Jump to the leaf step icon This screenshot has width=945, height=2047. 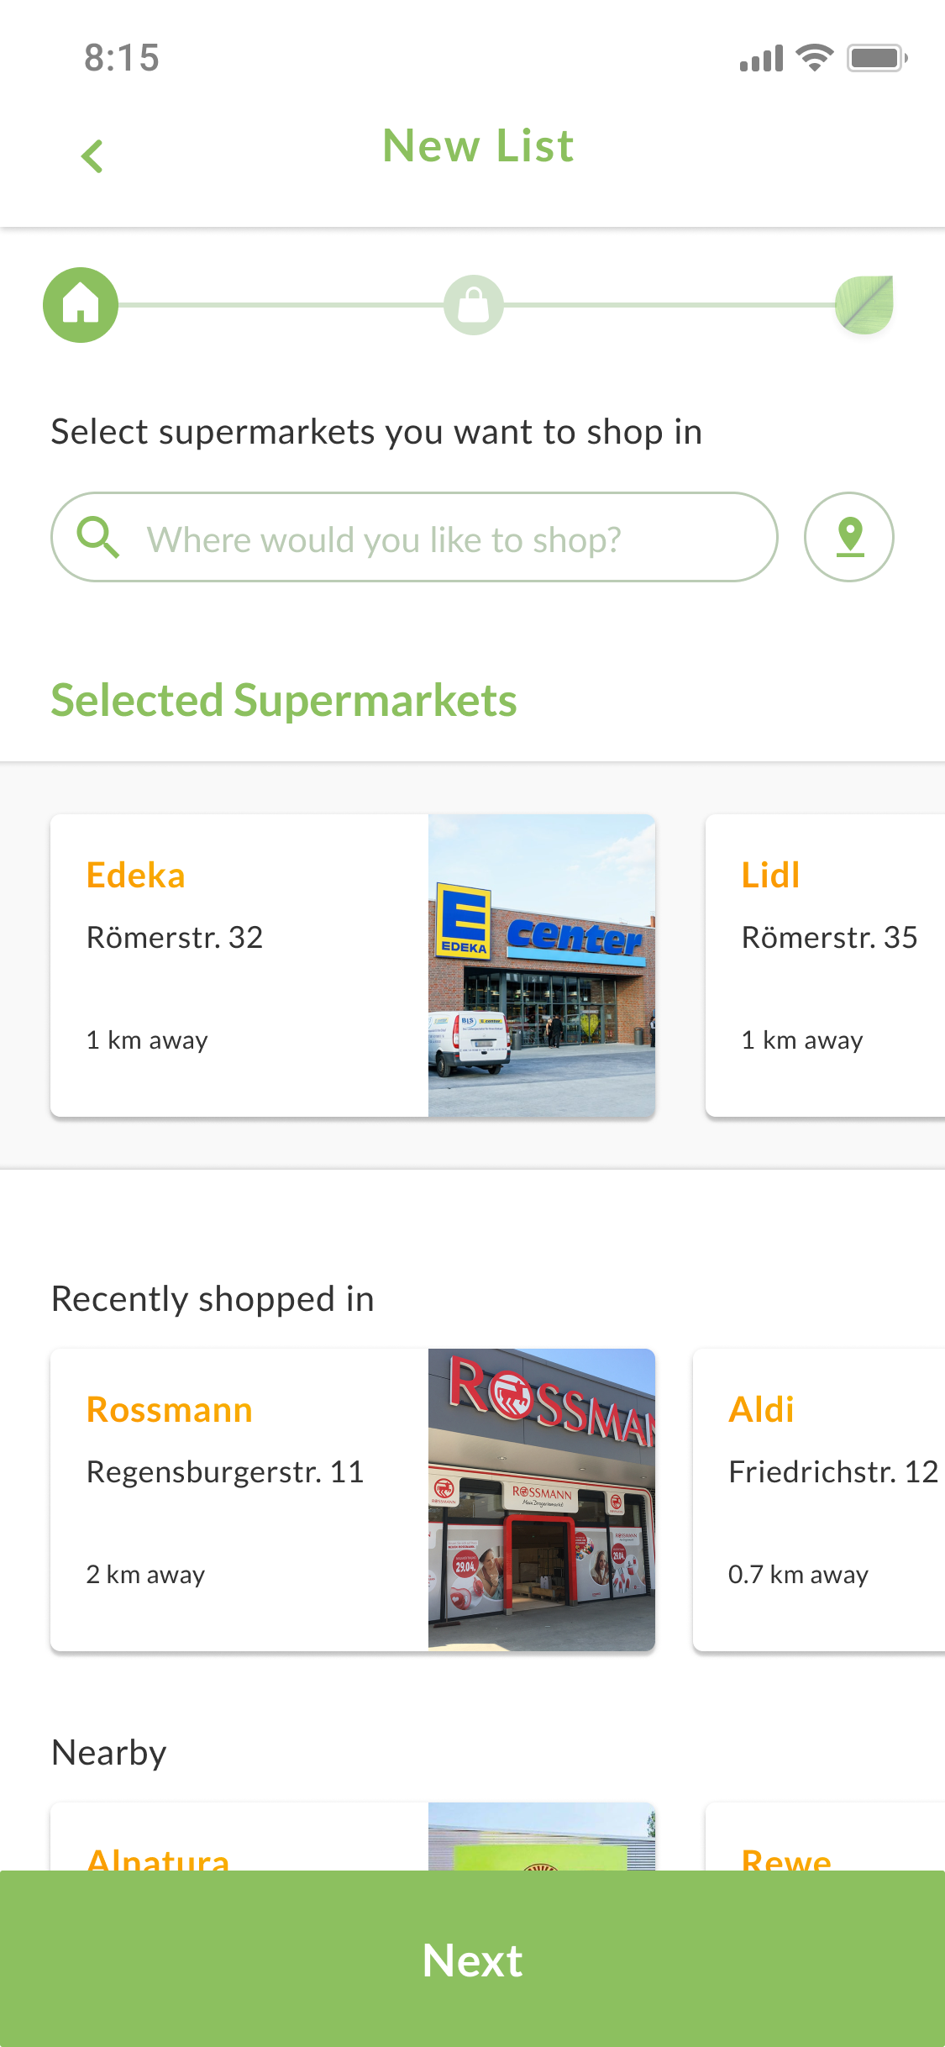[x=864, y=304]
